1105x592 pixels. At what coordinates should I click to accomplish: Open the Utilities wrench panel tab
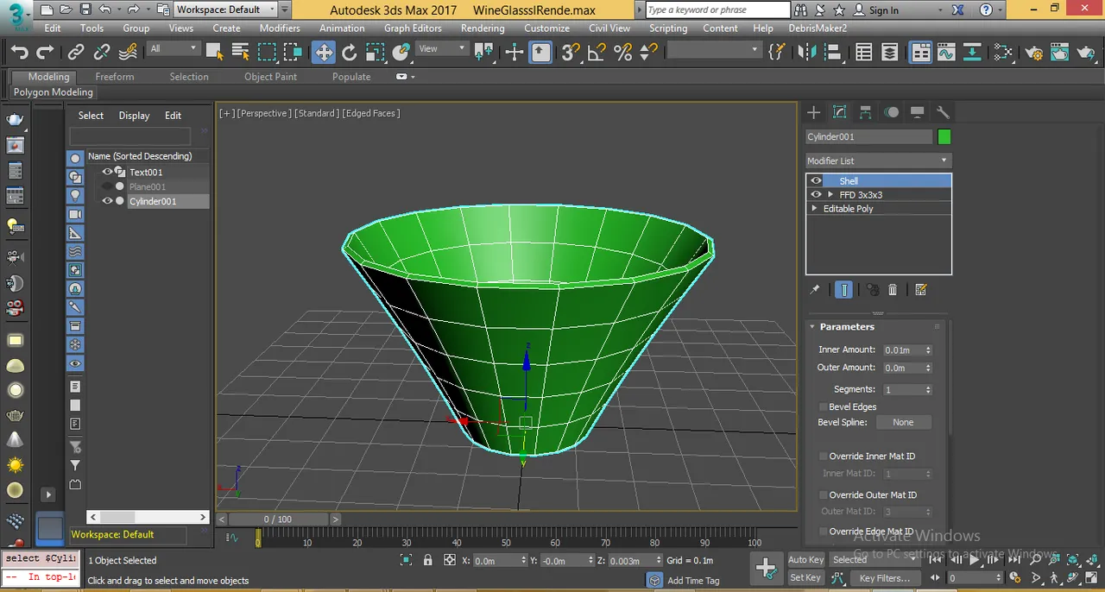pos(943,112)
